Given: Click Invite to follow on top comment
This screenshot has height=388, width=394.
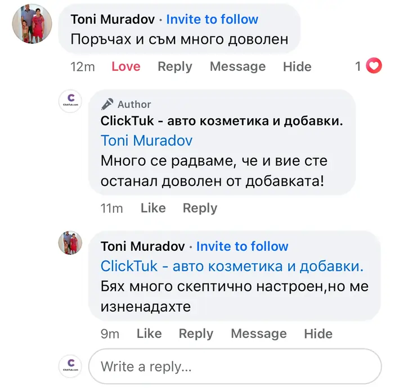Looking at the screenshot, I should pyautogui.click(x=212, y=19).
